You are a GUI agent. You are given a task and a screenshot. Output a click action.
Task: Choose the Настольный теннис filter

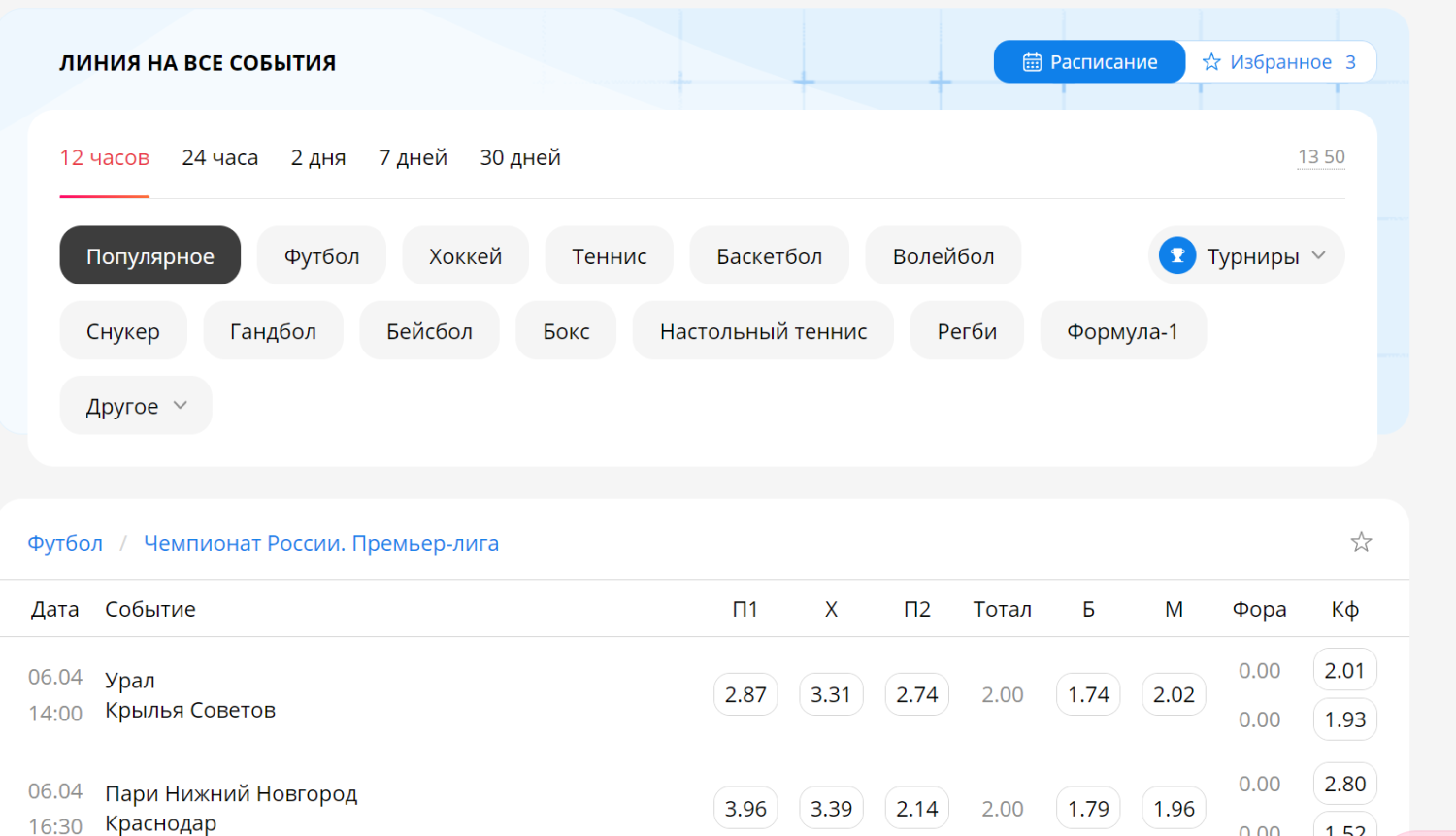(763, 331)
